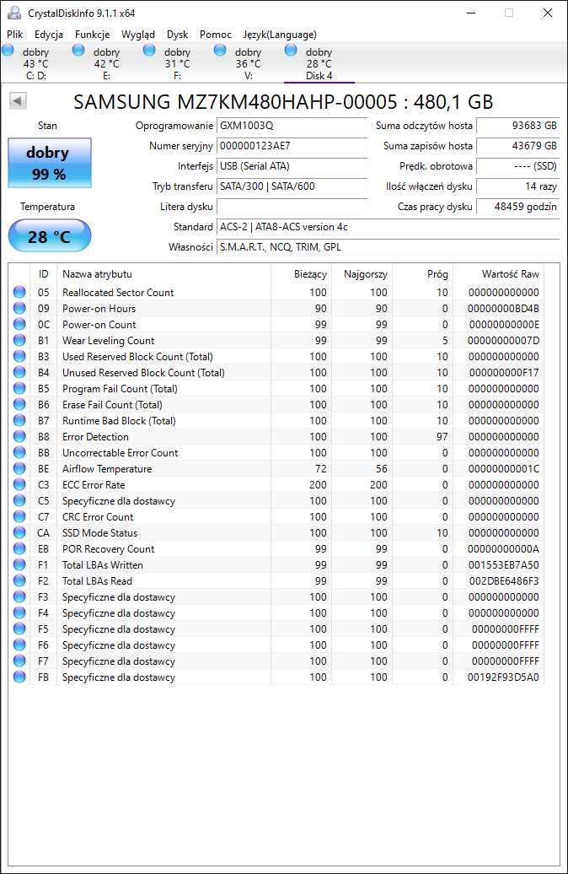
Task: Click the rotation rate field ---- (SSD)
Action: point(518,166)
